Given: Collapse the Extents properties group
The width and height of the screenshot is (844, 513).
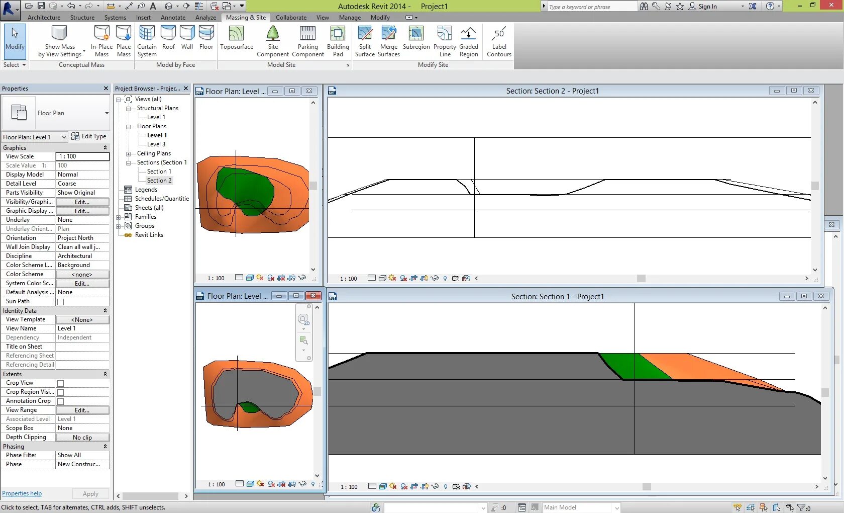Looking at the screenshot, I should click(105, 374).
